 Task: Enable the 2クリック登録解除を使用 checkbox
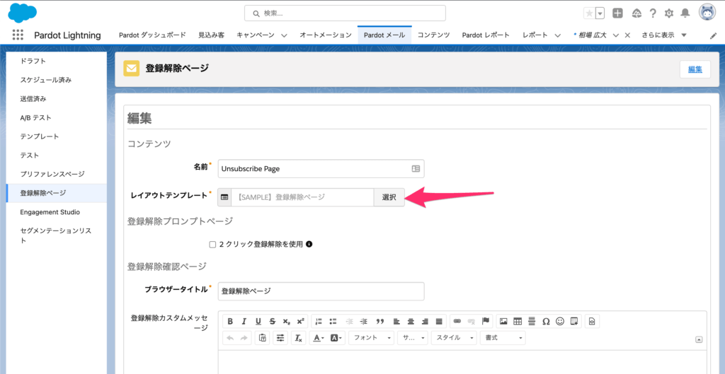(212, 245)
